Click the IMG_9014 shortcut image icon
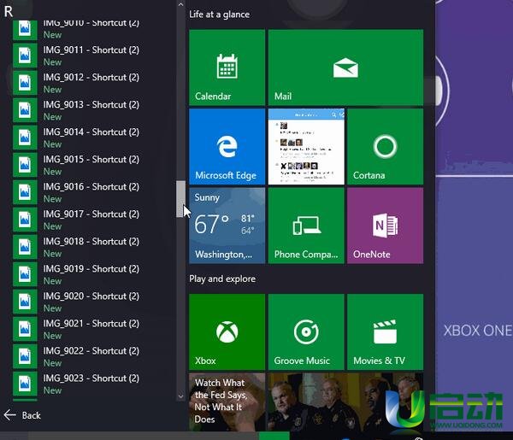This screenshot has width=513, height=440. [25, 138]
